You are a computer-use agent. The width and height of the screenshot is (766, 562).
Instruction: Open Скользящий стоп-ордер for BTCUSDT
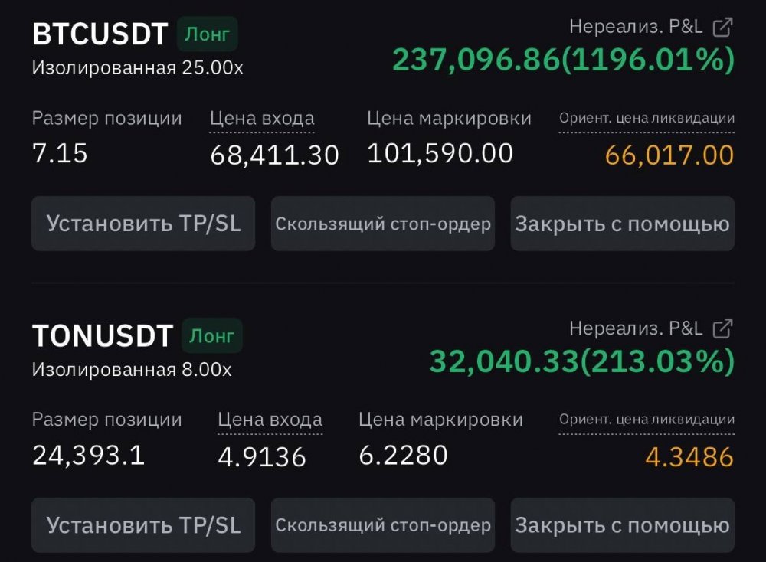383,224
